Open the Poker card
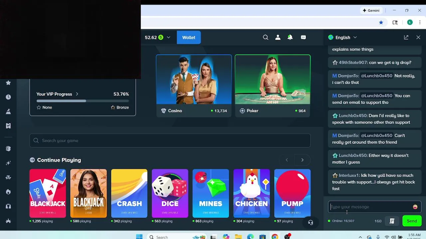This screenshot has width=426, height=239. 273,86
